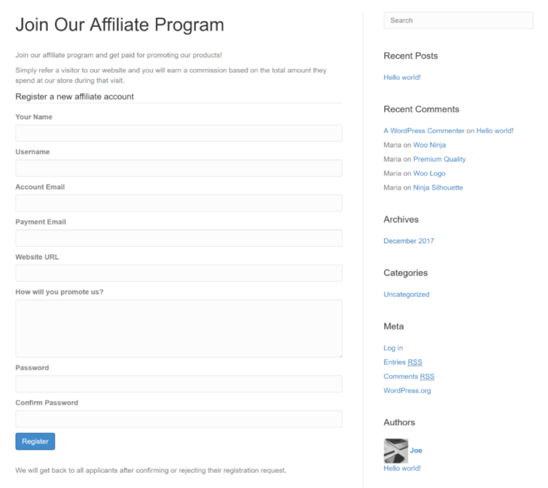Open the Premium Quality comment link
The image size is (548, 488).
click(439, 159)
